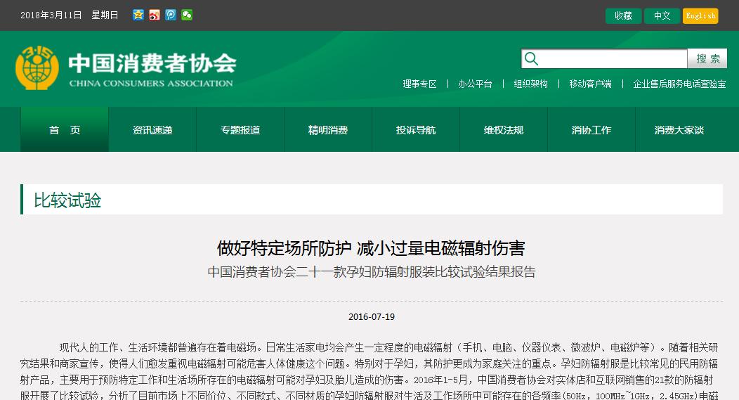Open the 精明消费 navigation item
This screenshot has height=400, width=739.
click(x=328, y=130)
